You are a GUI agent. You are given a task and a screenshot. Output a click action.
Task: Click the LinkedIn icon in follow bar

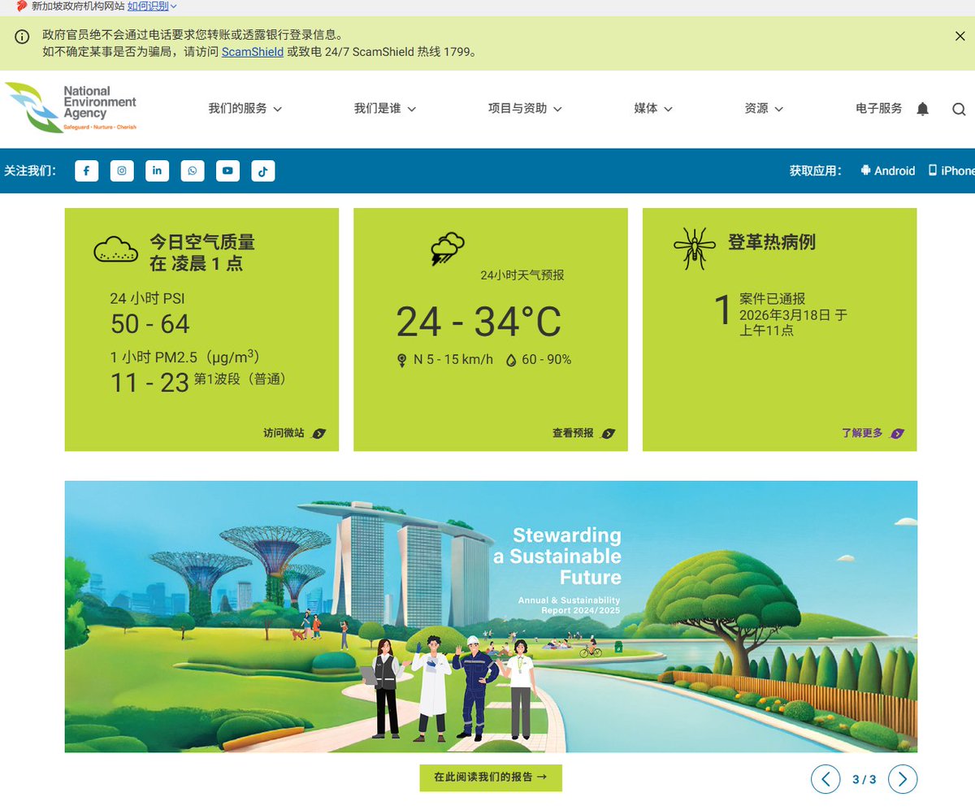coord(157,171)
